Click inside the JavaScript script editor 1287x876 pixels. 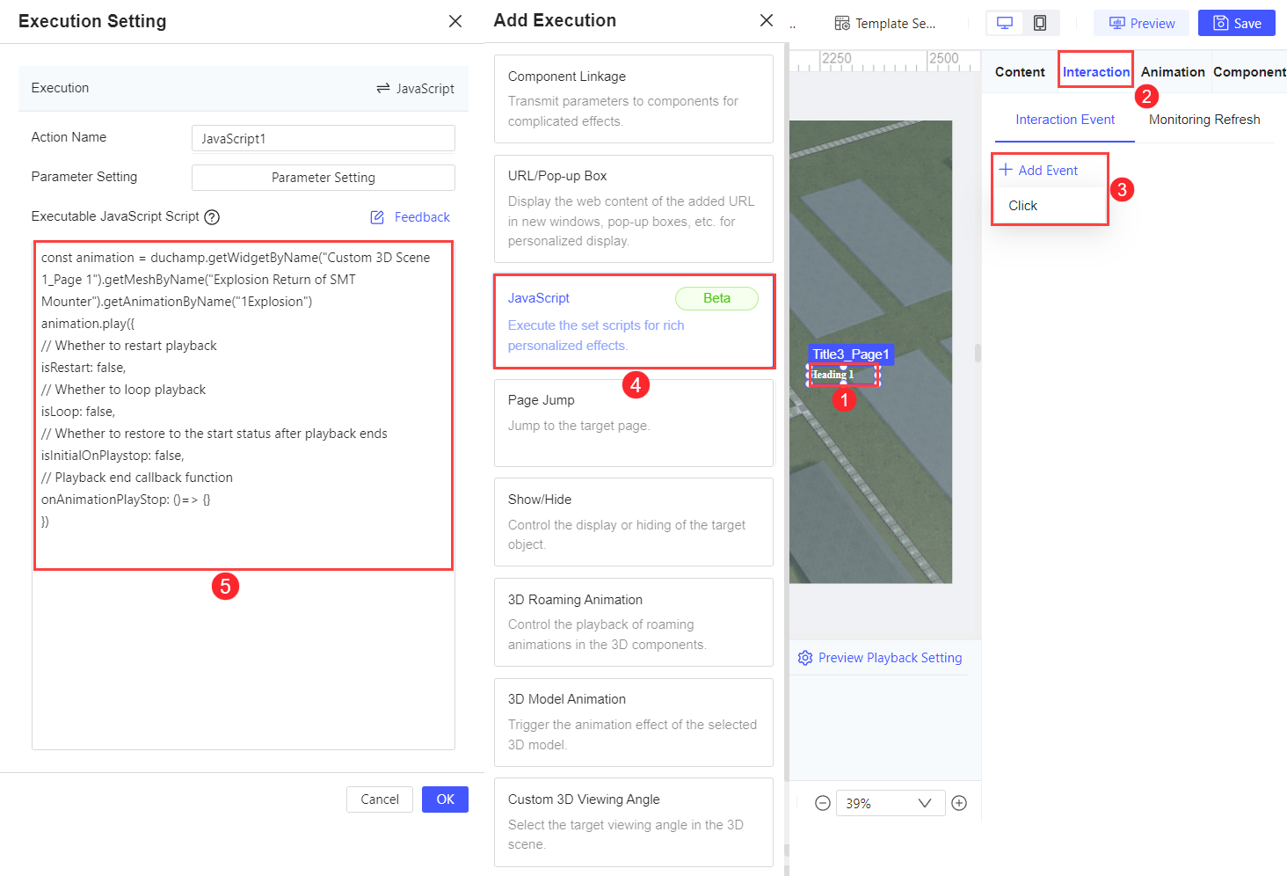pos(244,494)
